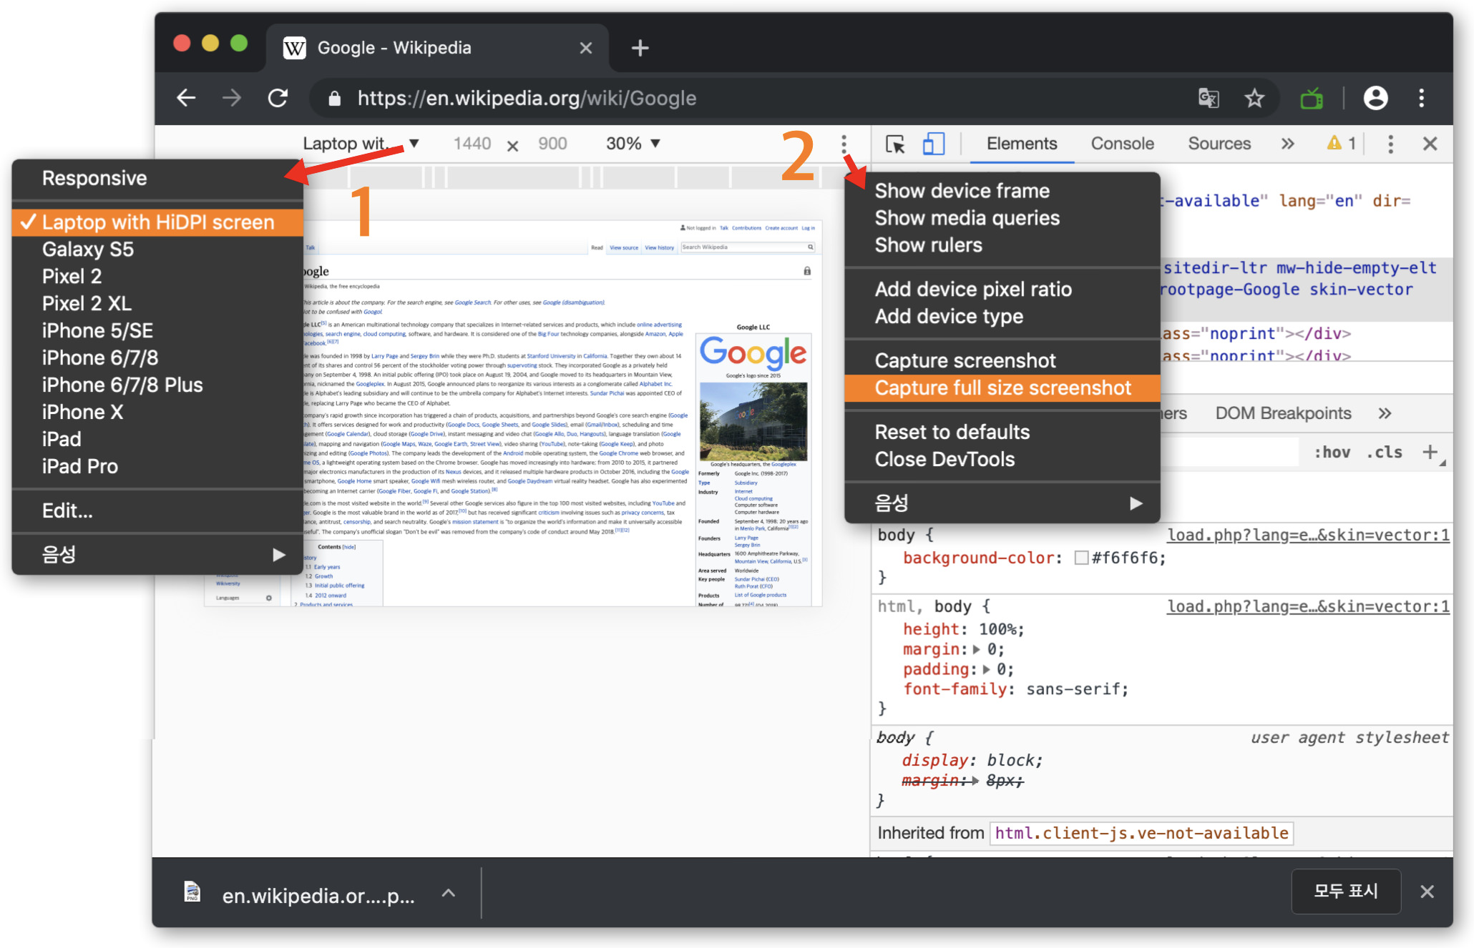Bookmark page with the star icon
Viewport: 1474px width, 948px height.
coord(1254,98)
